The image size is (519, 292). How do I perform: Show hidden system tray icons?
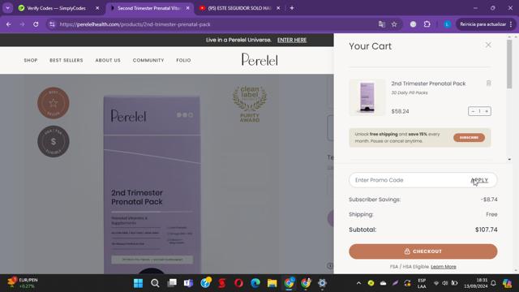(358, 283)
